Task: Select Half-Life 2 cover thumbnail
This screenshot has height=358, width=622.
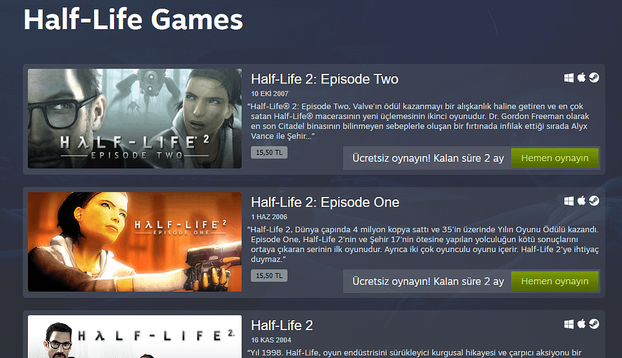Action: 135,337
